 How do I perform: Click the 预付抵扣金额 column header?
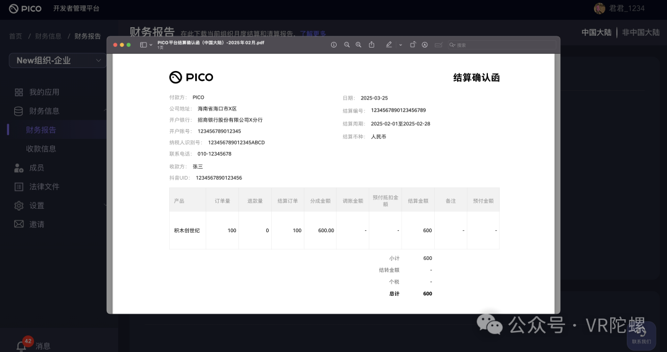(385, 201)
